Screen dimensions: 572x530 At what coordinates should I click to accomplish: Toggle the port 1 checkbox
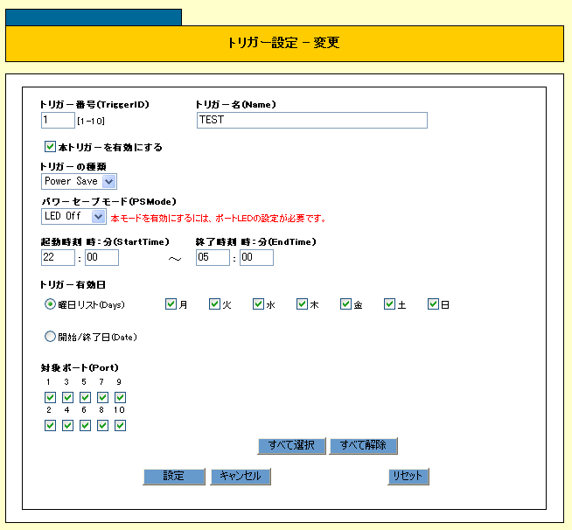pos(50,397)
